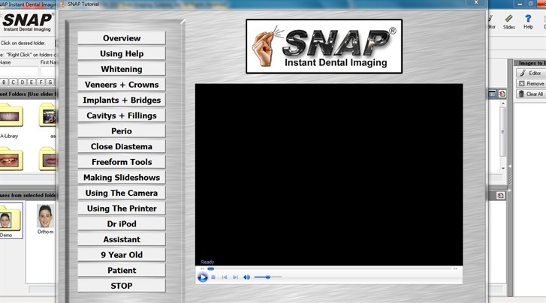
Task: Filter patients by letter G
Action: point(50,82)
